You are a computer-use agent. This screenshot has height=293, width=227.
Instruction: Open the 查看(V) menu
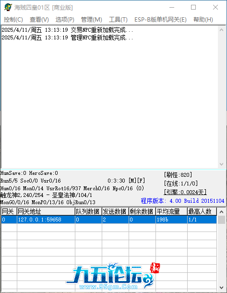39,19
